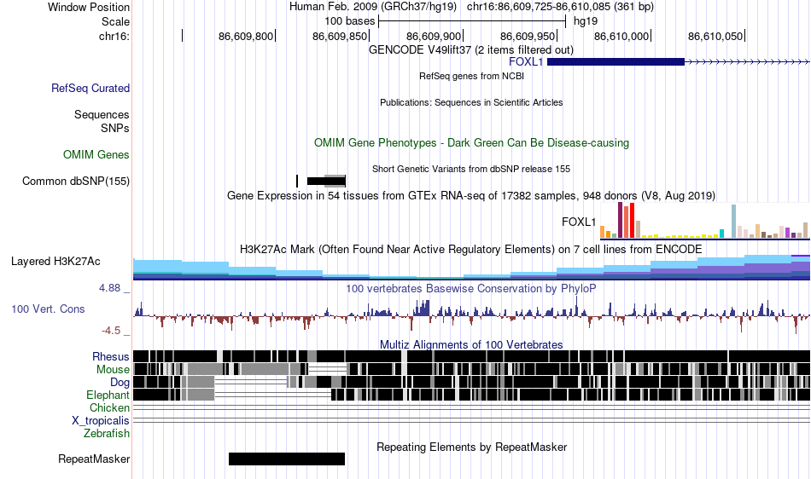Click Publications: Sequences in Scientific Articles title

(471, 103)
